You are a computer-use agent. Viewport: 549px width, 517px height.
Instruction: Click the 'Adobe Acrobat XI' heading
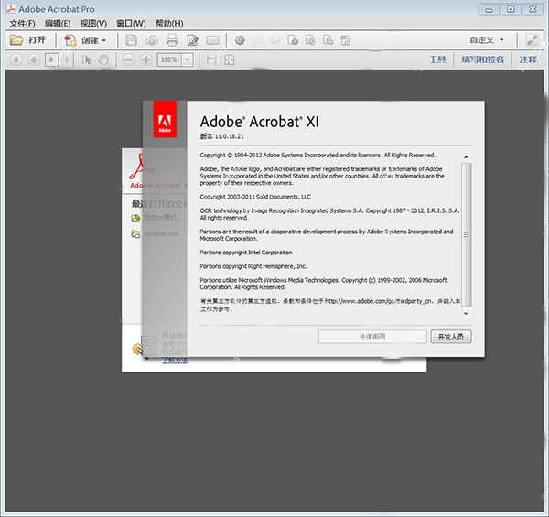260,122
